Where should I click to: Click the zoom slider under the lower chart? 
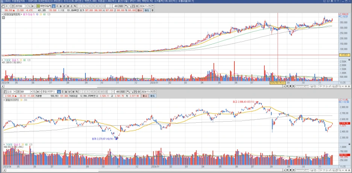click(x=302, y=170)
